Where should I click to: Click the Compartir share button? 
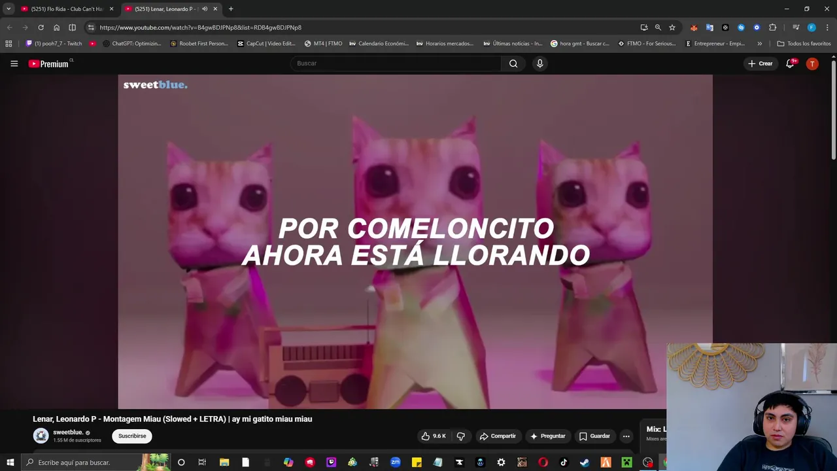pyautogui.click(x=498, y=436)
